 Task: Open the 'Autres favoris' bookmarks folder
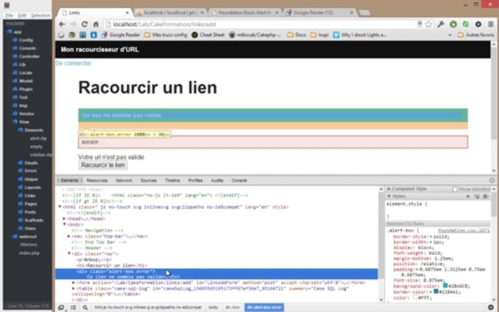pyautogui.click(x=476, y=35)
